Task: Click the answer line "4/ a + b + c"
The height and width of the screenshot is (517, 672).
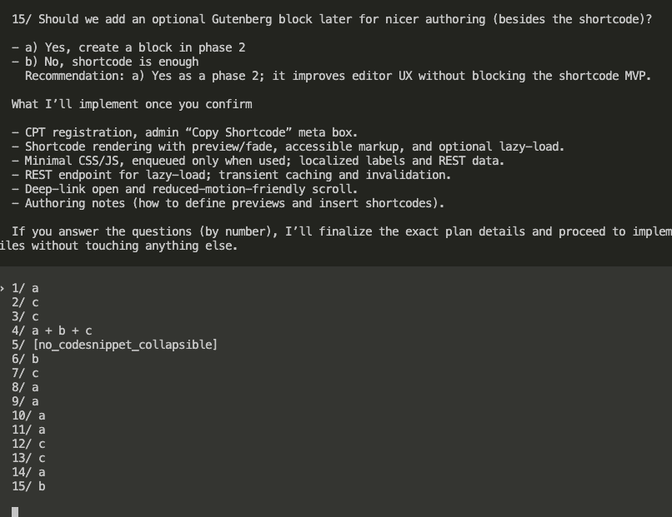Action: 52,331
